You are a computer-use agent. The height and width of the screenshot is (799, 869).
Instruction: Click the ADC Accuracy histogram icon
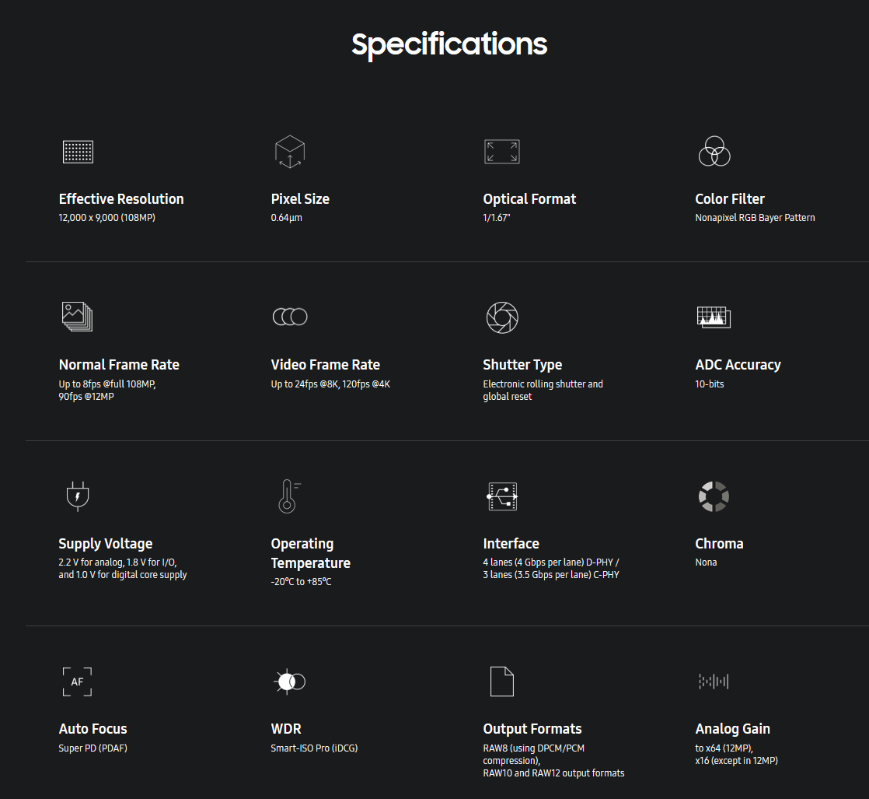(x=714, y=317)
